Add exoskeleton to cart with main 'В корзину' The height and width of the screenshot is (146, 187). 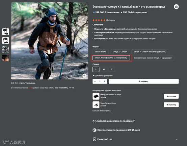click(143, 81)
